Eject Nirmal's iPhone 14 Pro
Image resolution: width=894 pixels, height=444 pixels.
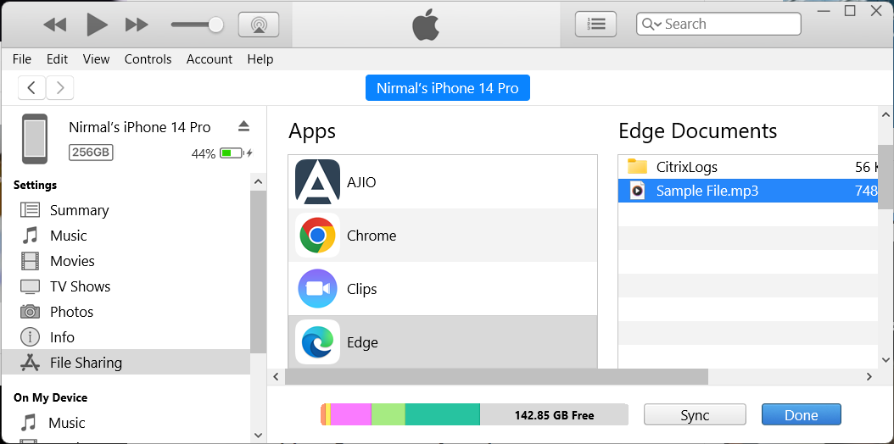pyautogui.click(x=244, y=126)
